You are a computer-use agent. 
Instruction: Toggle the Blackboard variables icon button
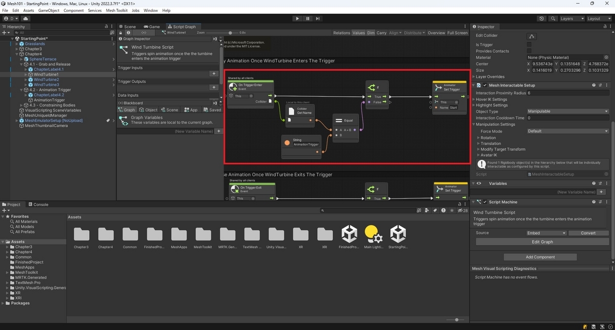pyautogui.click(x=144, y=33)
